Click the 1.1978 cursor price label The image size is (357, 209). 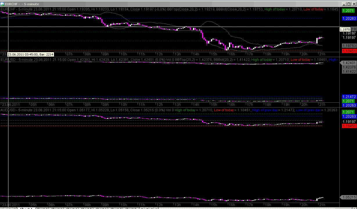(x=345, y=30)
